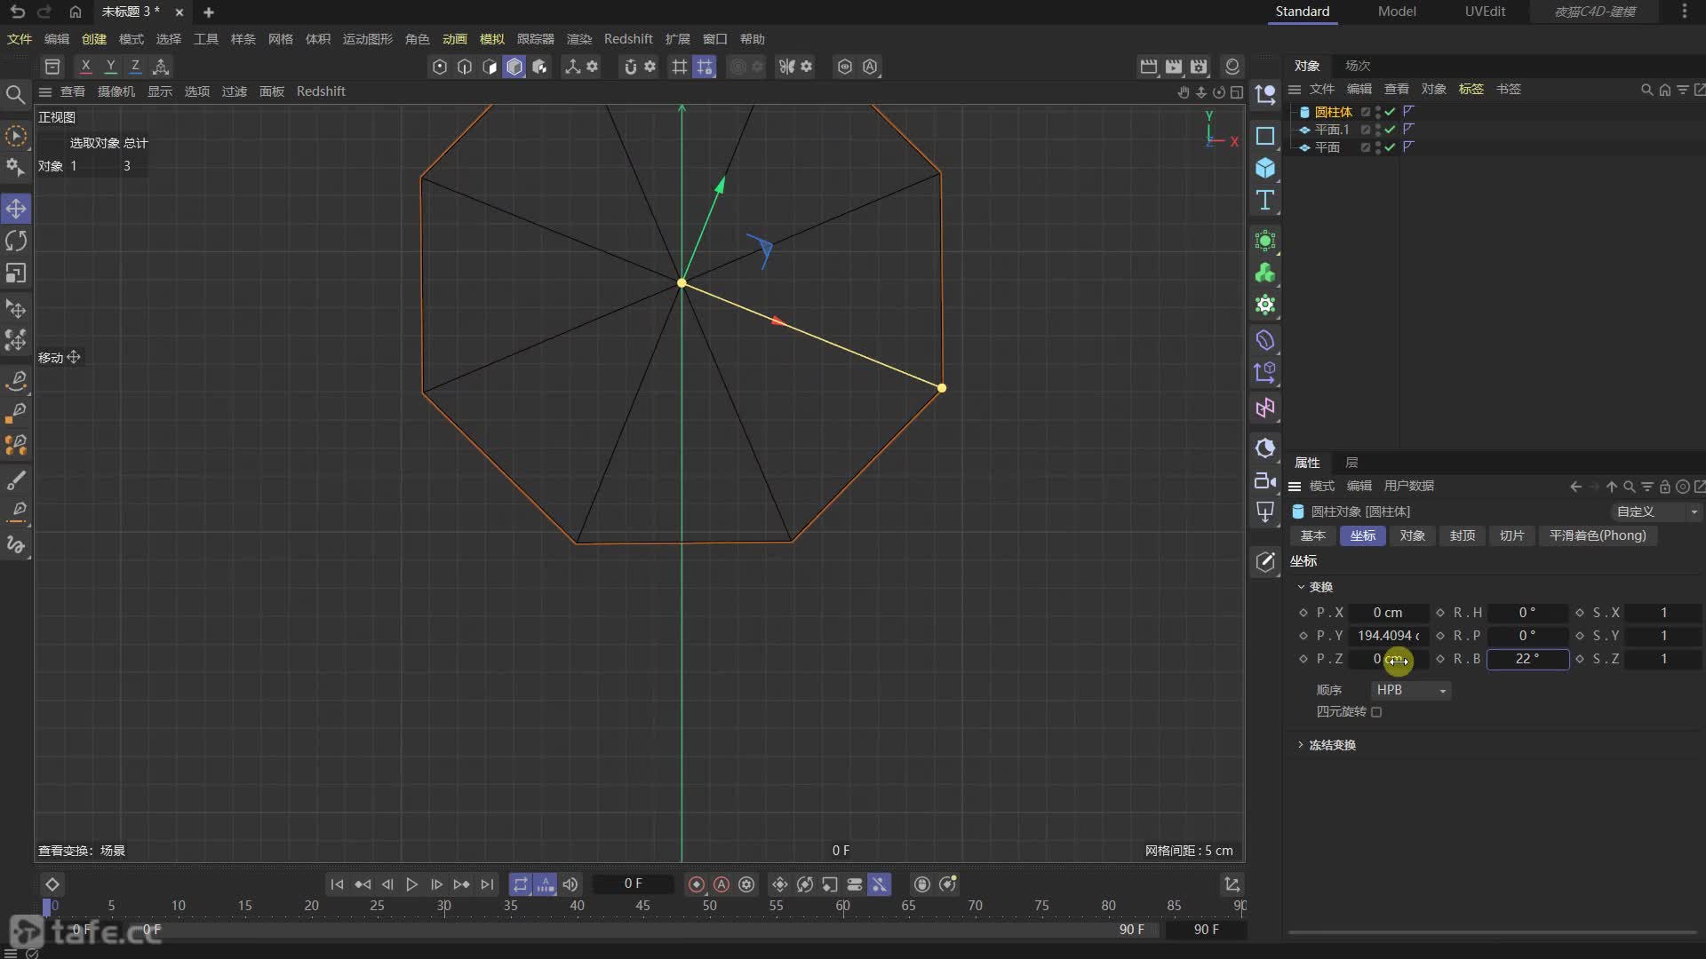The height and width of the screenshot is (959, 1706).
Task: Open the keyframe diamond icon at timeline left
Action: (x=52, y=884)
